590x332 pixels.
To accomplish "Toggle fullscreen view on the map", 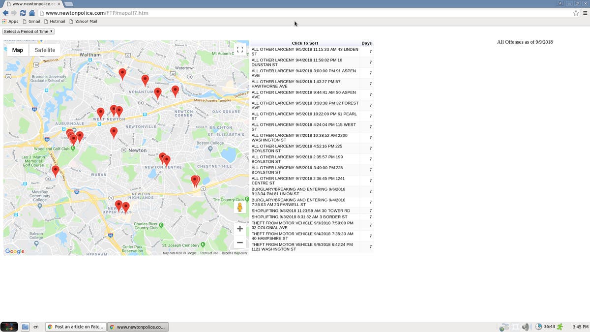I will 240,50.
